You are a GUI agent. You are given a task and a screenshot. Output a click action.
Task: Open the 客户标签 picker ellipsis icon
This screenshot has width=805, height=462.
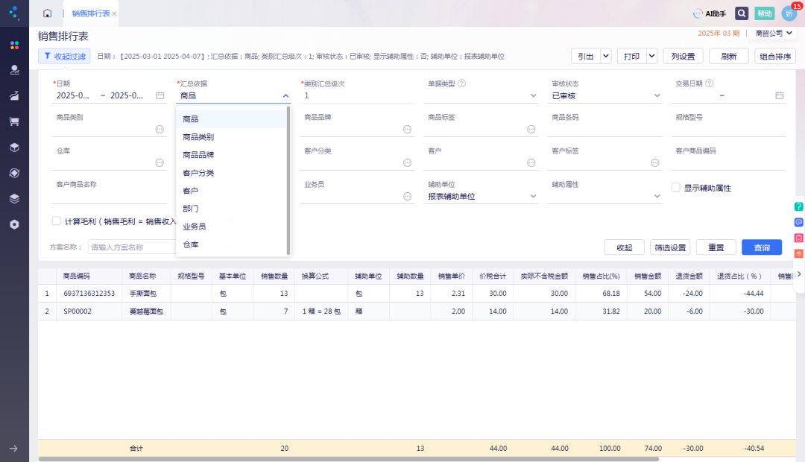[655, 162]
